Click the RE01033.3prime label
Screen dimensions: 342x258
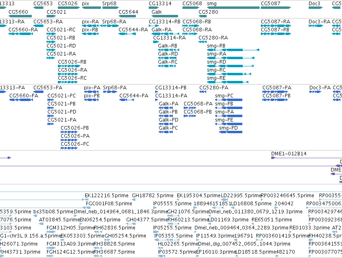(309, 228)
